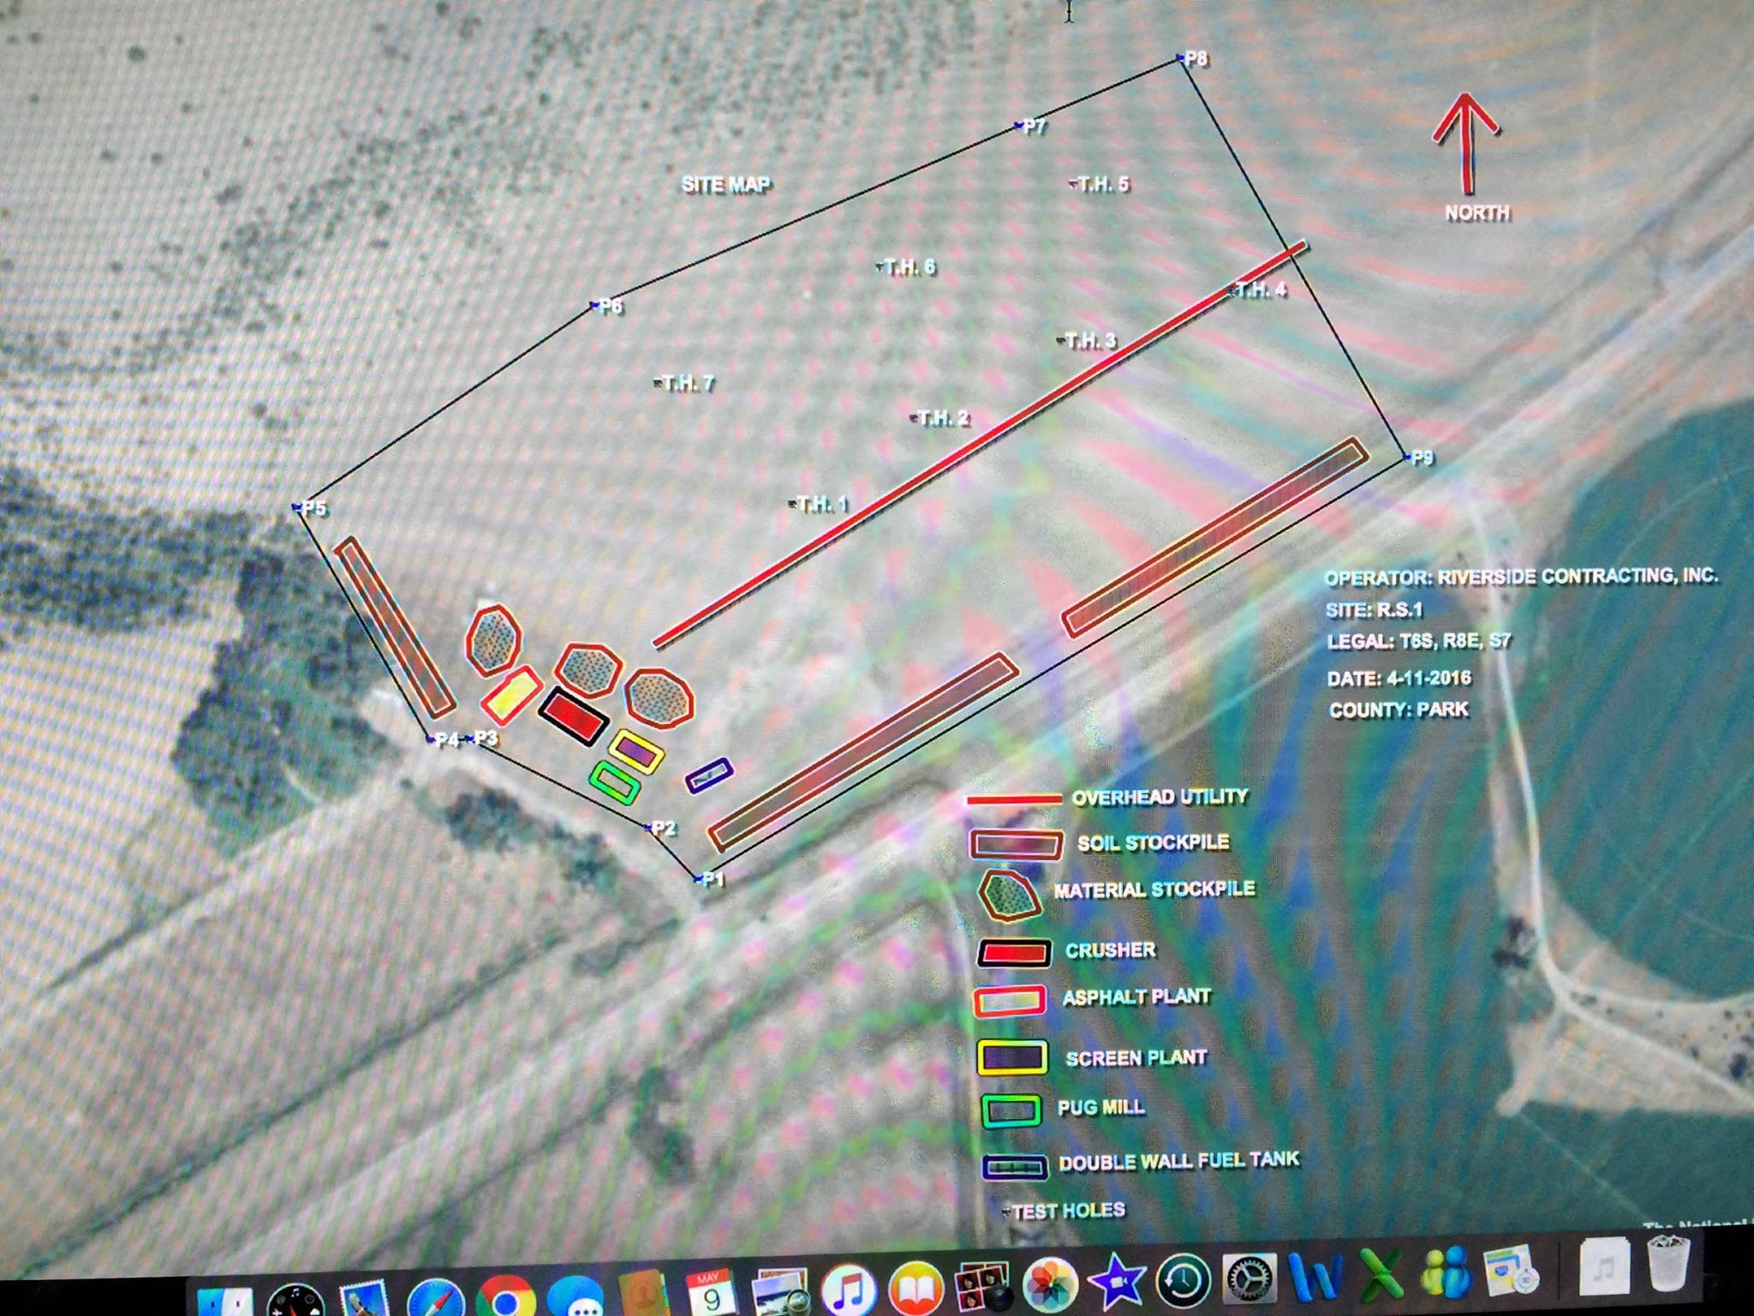Image resolution: width=1754 pixels, height=1316 pixels.
Task: Open the Trash in the Dock
Action: click(1669, 1263)
